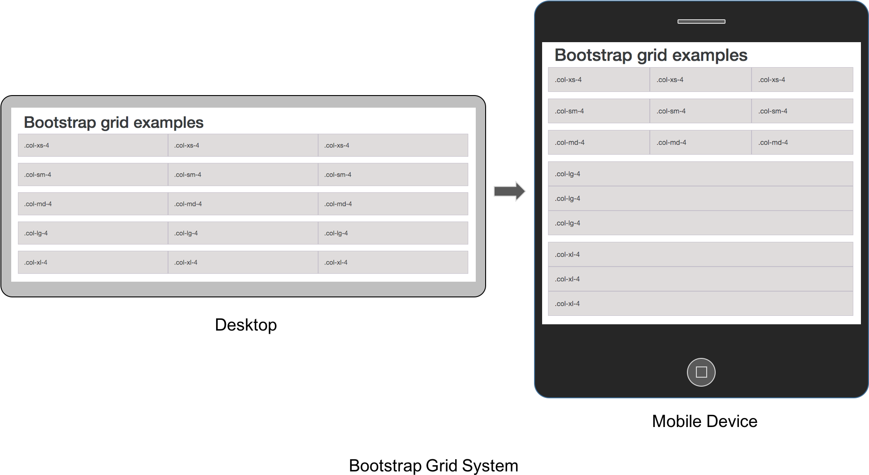Select rightmost .col-md-4 cell on tablet
This screenshot has width=869, height=475.
click(393, 204)
